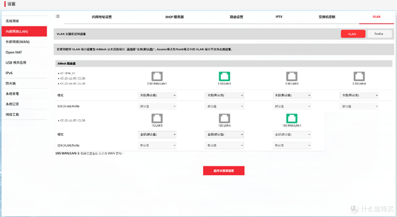Open Open NAT in the sidebar

[x=24, y=52]
